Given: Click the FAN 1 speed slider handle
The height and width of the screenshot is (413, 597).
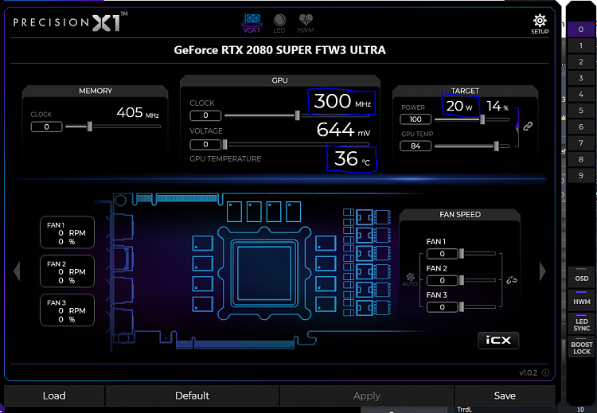Looking at the screenshot, I should [x=462, y=254].
